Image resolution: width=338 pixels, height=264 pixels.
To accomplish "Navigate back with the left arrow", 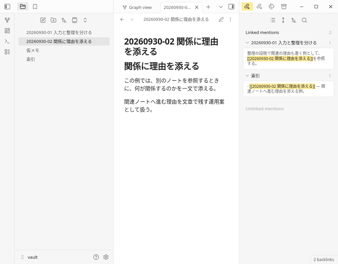I will [x=122, y=19].
